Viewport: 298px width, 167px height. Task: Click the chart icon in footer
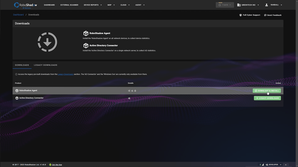[263, 165]
